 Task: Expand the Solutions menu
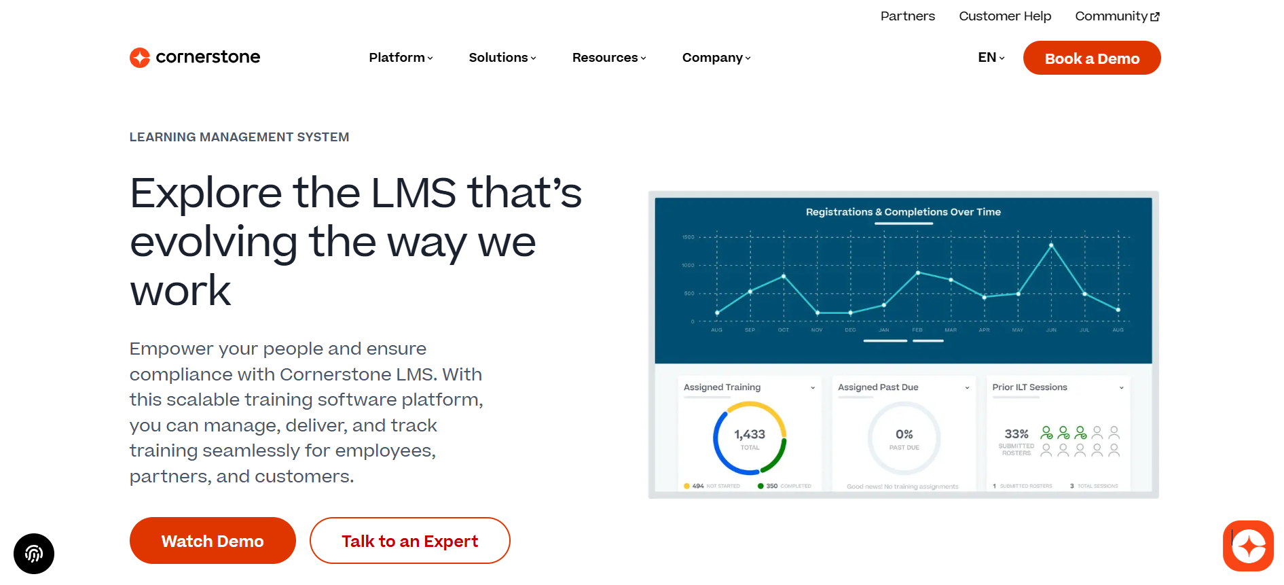click(502, 58)
